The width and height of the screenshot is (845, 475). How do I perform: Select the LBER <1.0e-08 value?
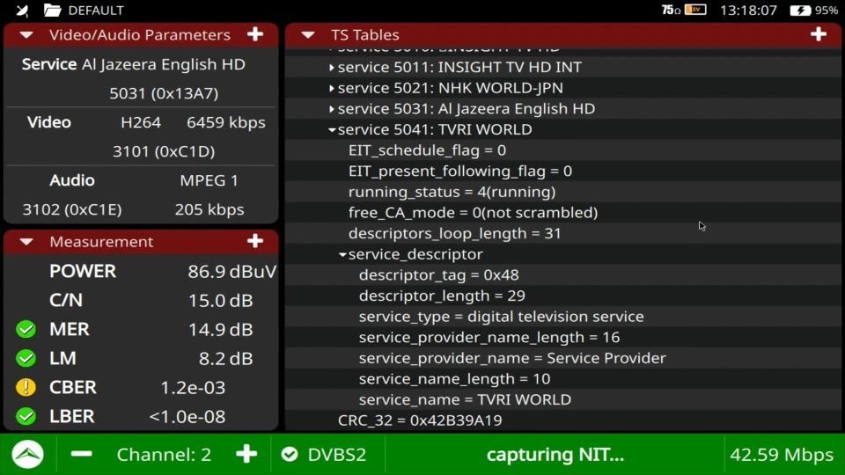click(x=187, y=416)
